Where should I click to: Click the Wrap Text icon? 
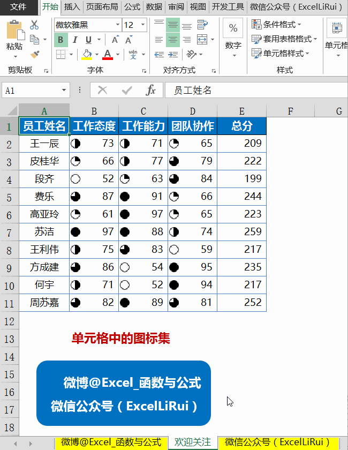pyautogui.click(x=202, y=25)
